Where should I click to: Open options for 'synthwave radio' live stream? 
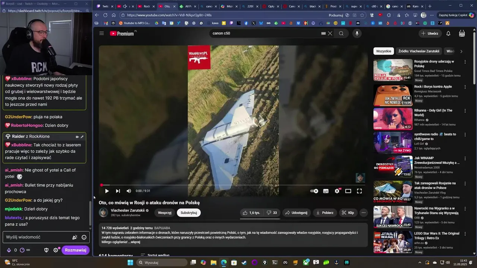(x=465, y=134)
